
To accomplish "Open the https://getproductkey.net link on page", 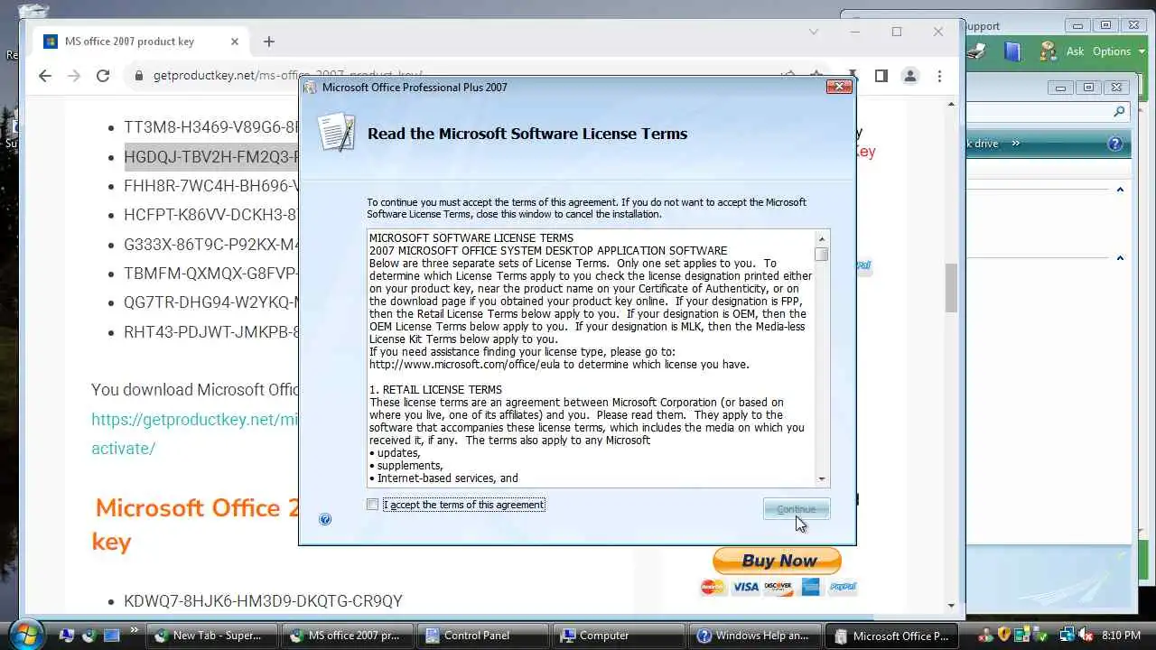I will click(x=194, y=419).
